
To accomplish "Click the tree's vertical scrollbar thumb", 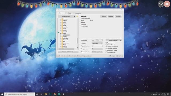I will coord(77,41).
